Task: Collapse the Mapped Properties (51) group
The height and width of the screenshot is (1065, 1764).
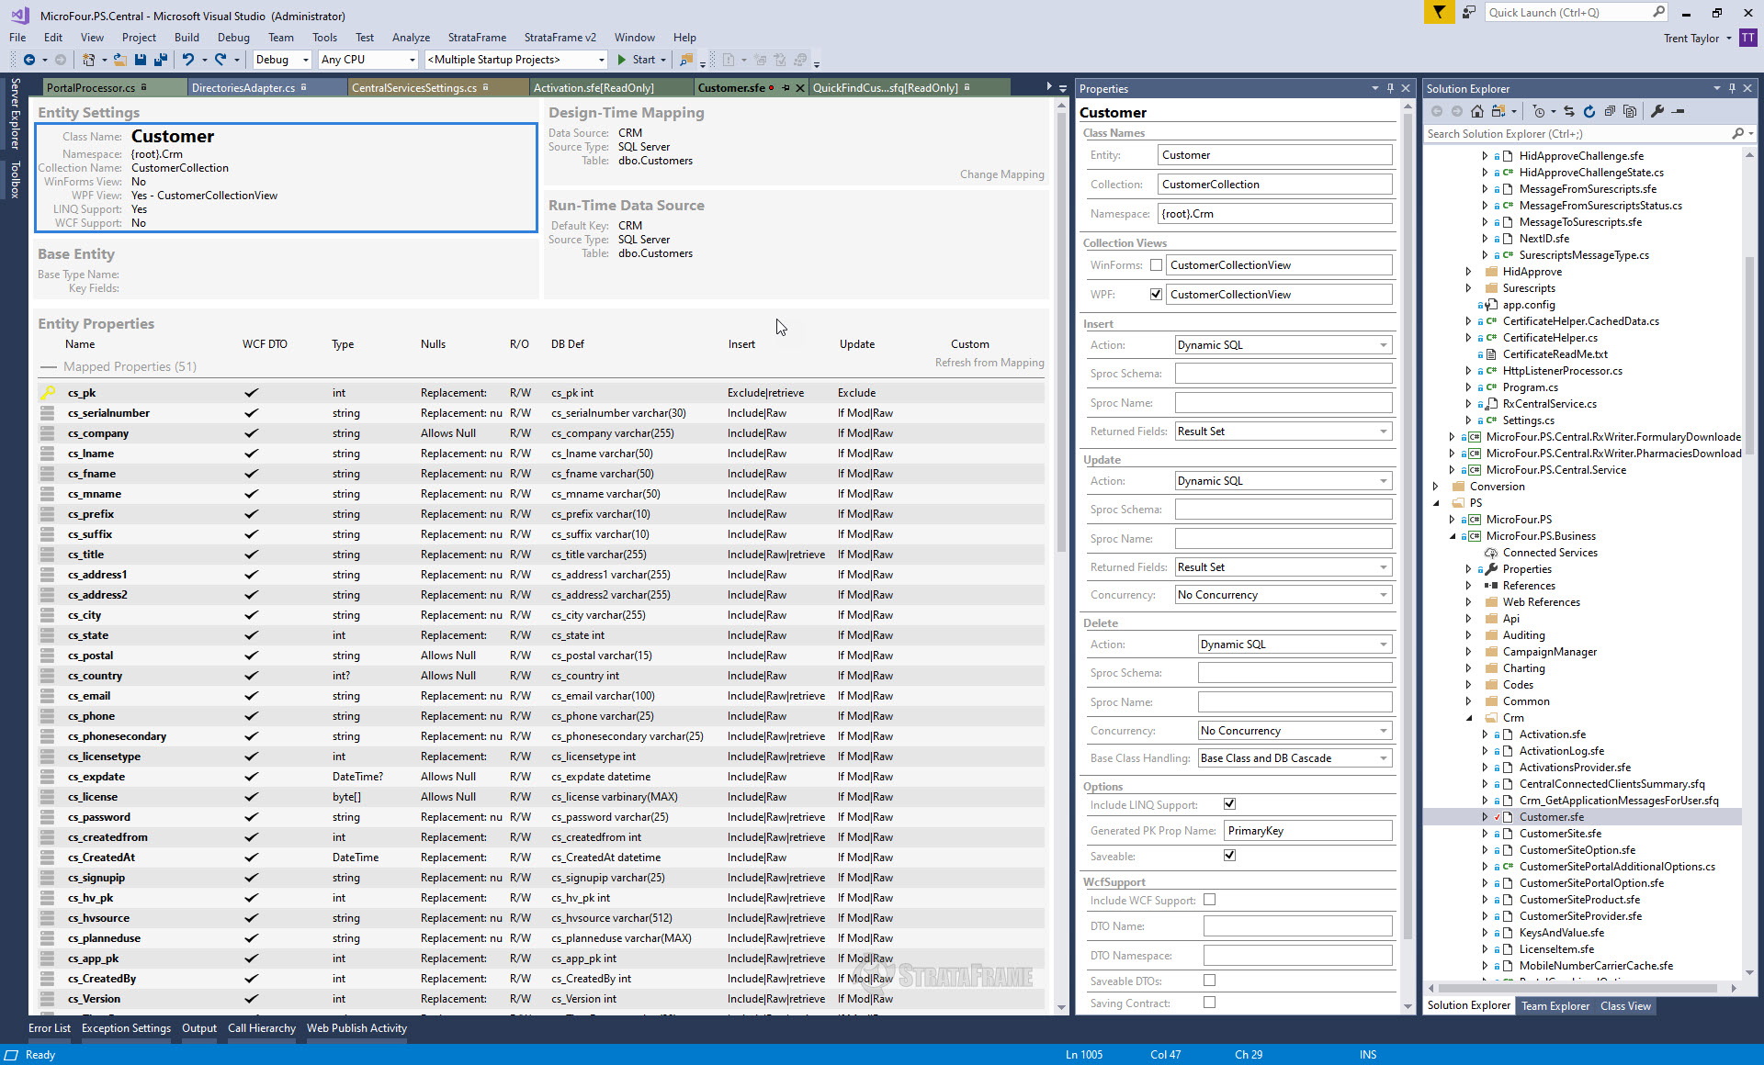Action: [x=49, y=366]
